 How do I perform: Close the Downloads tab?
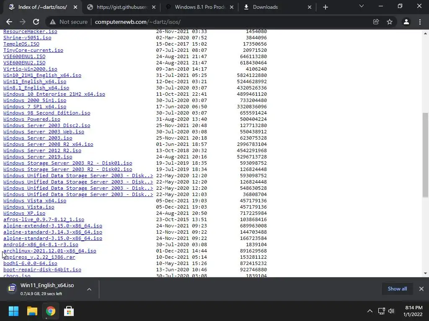coord(310,7)
